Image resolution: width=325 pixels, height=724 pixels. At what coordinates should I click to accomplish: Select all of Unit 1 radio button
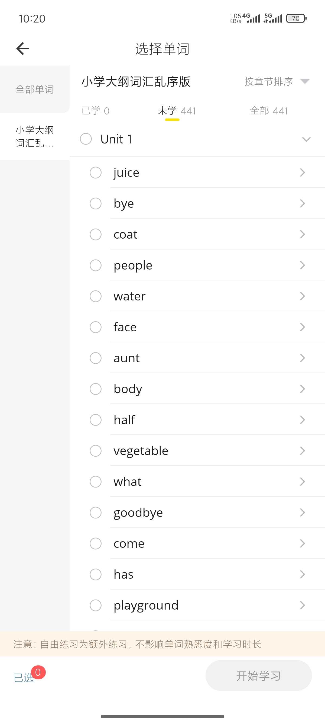coord(86,139)
